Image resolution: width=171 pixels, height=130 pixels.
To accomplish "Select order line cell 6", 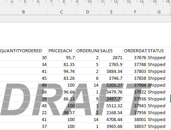I will [x=87, y=78].
